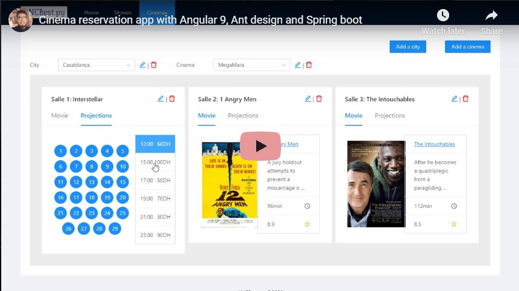Click the clock icon beside 112min
Viewport: 519px width, 291px height.
454,206
